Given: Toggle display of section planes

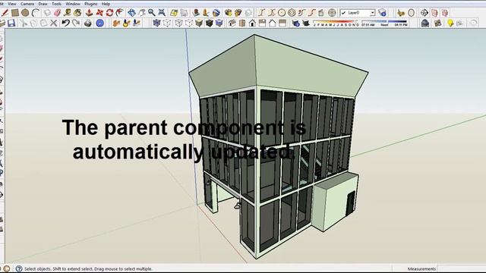Looking at the screenshot, I should tap(434, 13).
